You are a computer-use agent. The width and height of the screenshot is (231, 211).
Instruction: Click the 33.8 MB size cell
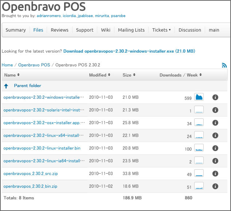130,174
